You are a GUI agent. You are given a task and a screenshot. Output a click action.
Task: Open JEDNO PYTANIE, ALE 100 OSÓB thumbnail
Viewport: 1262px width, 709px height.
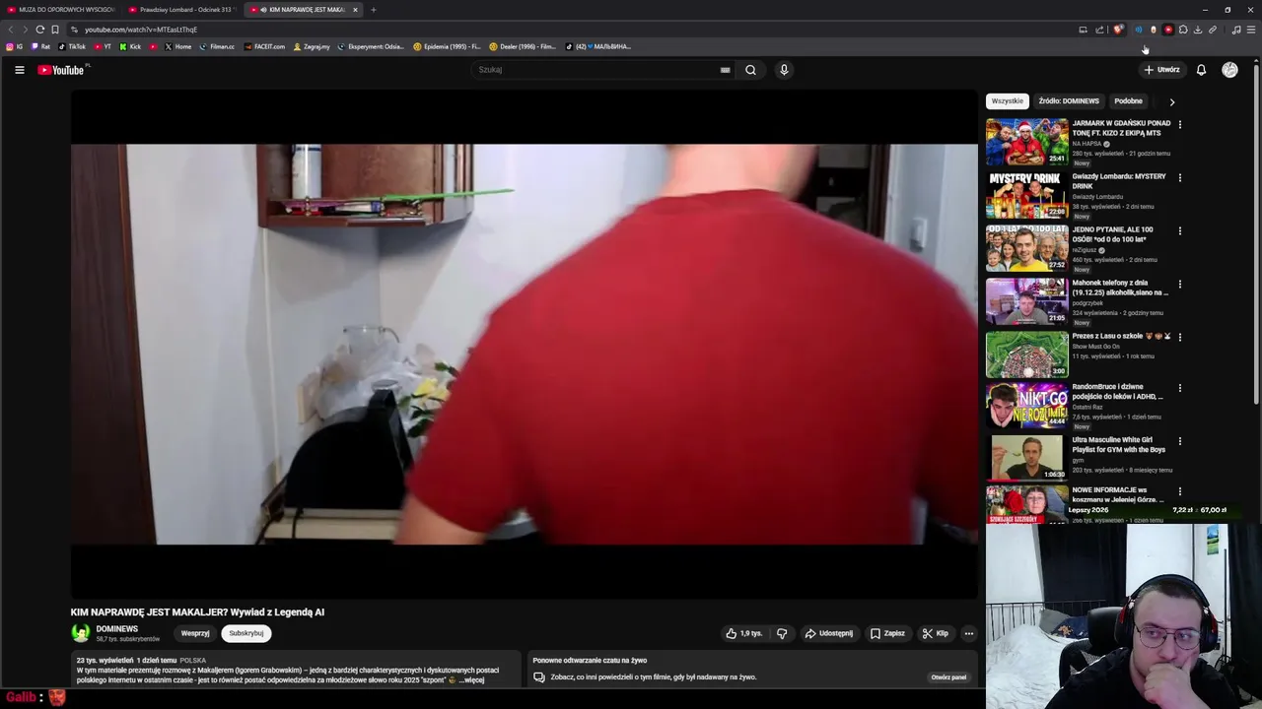click(1026, 248)
